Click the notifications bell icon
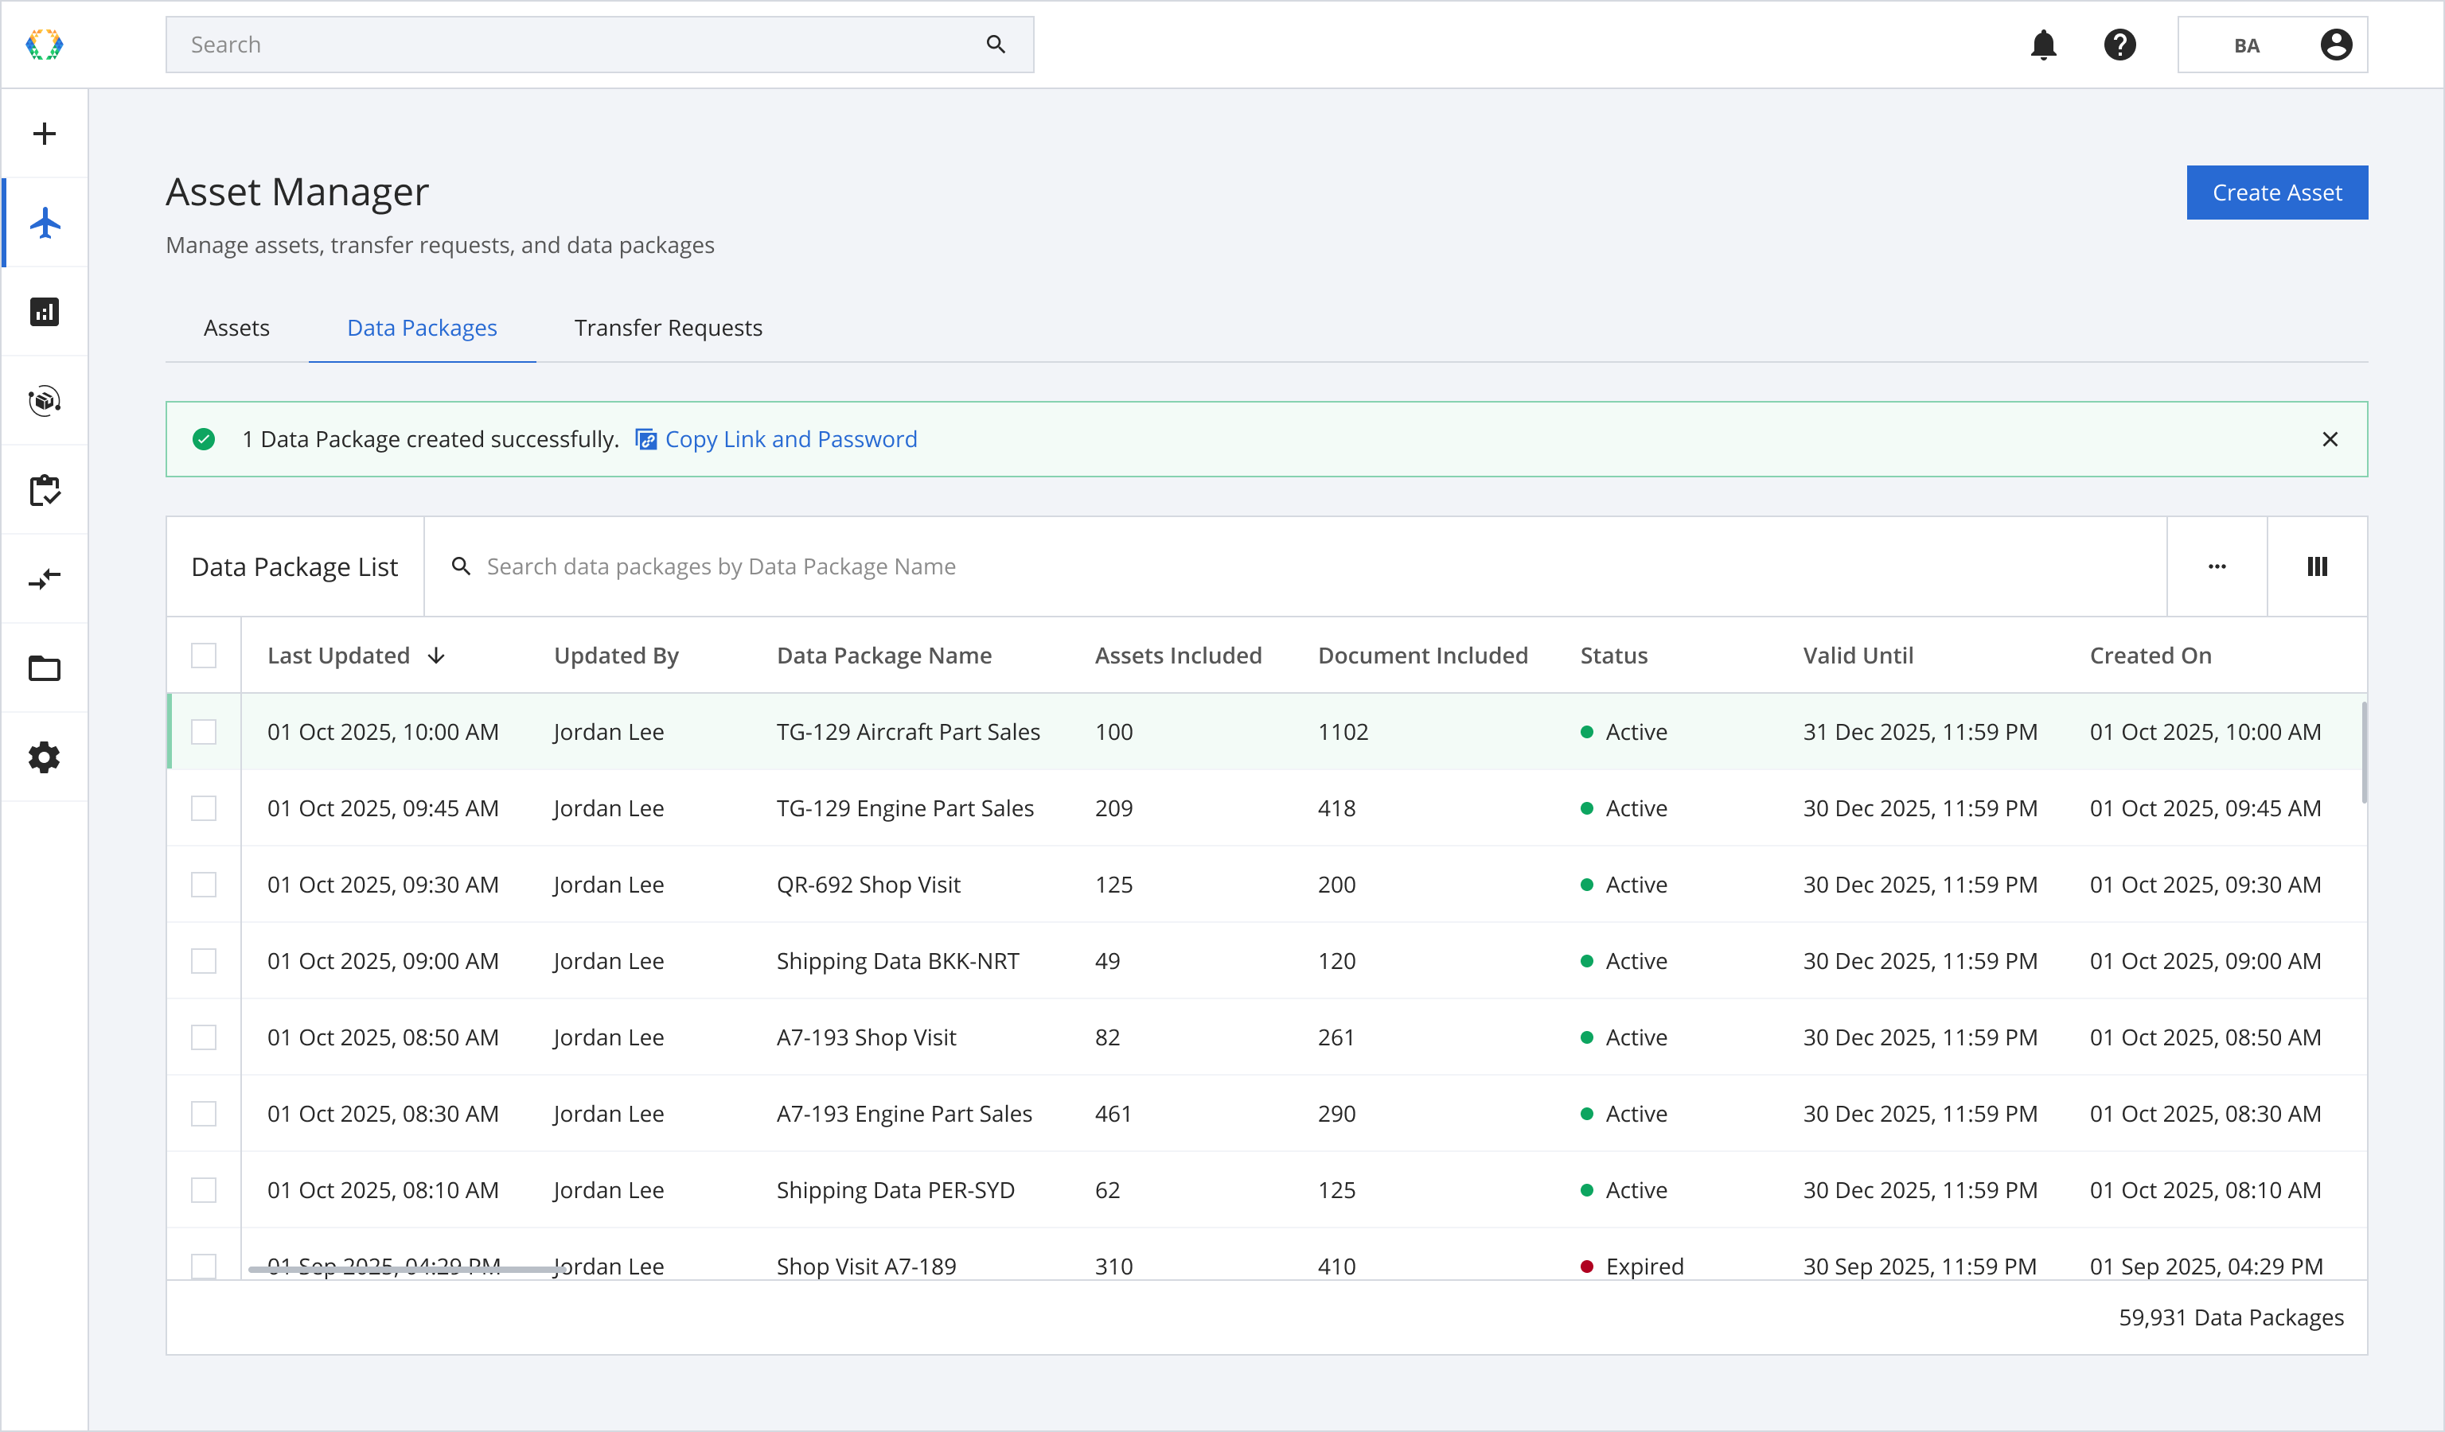Screen dimensions: 2445x1432 (2043, 45)
